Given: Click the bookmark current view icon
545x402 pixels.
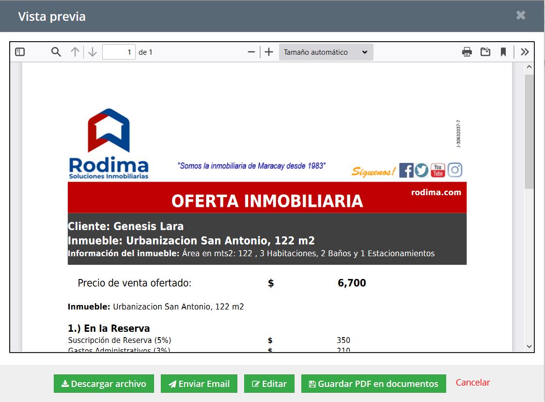Looking at the screenshot, I should [503, 52].
